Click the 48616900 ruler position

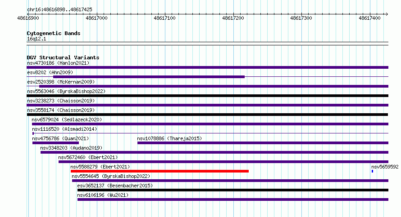click(28, 18)
